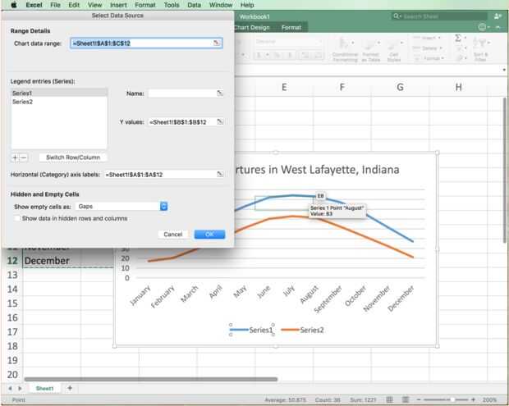Add a new sheet with the plus icon
The height and width of the screenshot is (406, 509).
point(70,388)
